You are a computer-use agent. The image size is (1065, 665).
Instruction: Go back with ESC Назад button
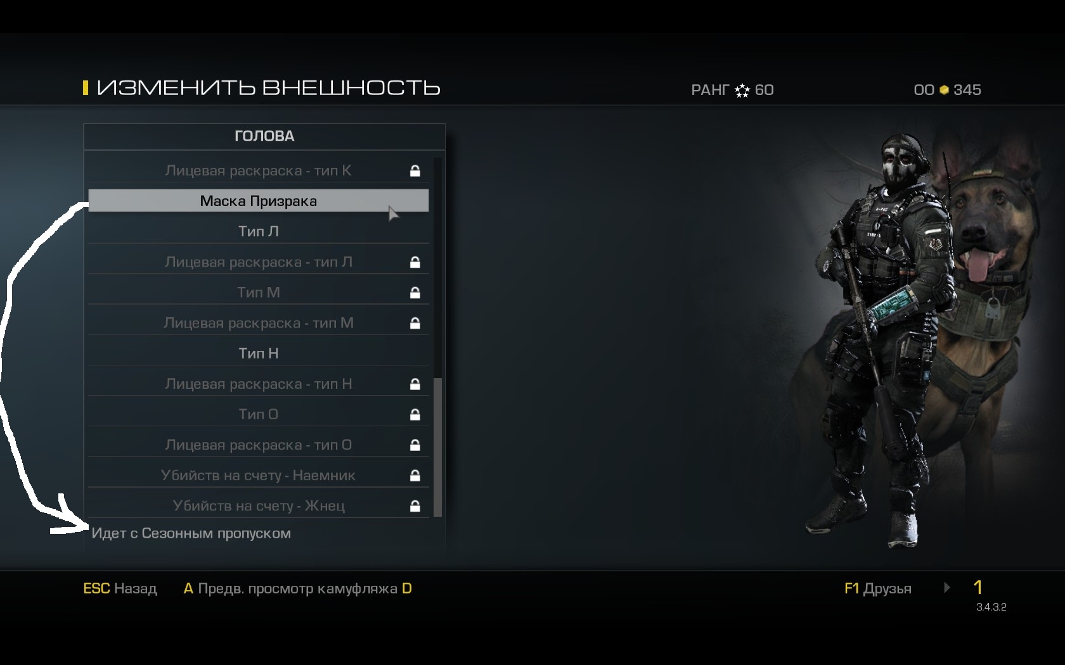(x=120, y=588)
